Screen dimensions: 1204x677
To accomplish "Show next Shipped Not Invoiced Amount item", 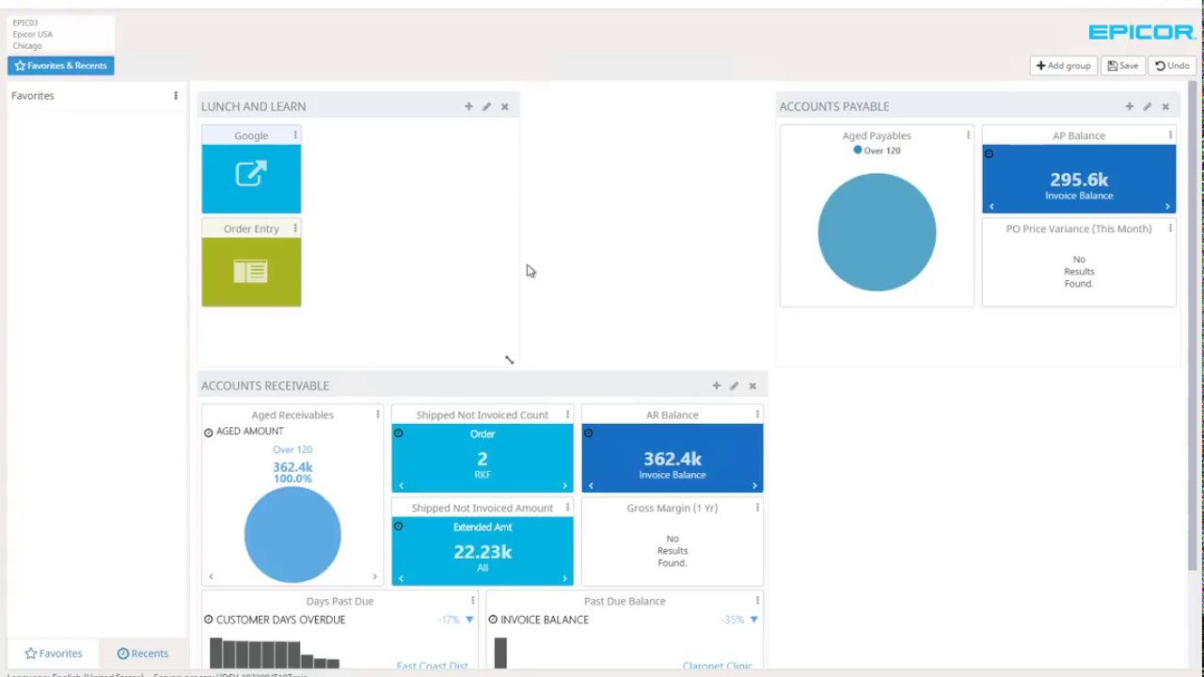I will click(x=564, y=578).
